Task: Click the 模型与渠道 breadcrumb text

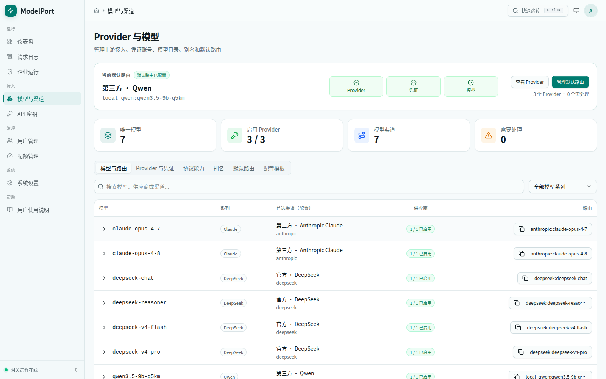Action: (x=120, y=11)
